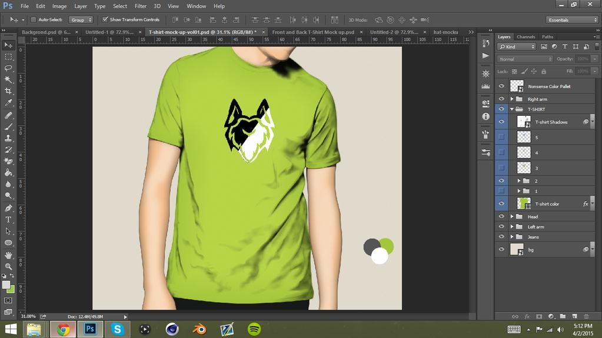Screen dimensions: 602x338
Task: Select the Hand tool
Action: pyautogui.click(x=8, y=255)
